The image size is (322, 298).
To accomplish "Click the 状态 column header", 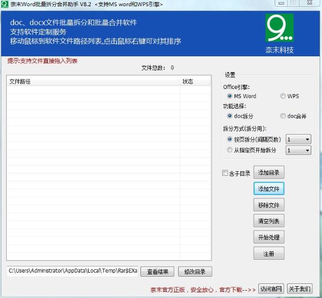I will pos(195,82).
